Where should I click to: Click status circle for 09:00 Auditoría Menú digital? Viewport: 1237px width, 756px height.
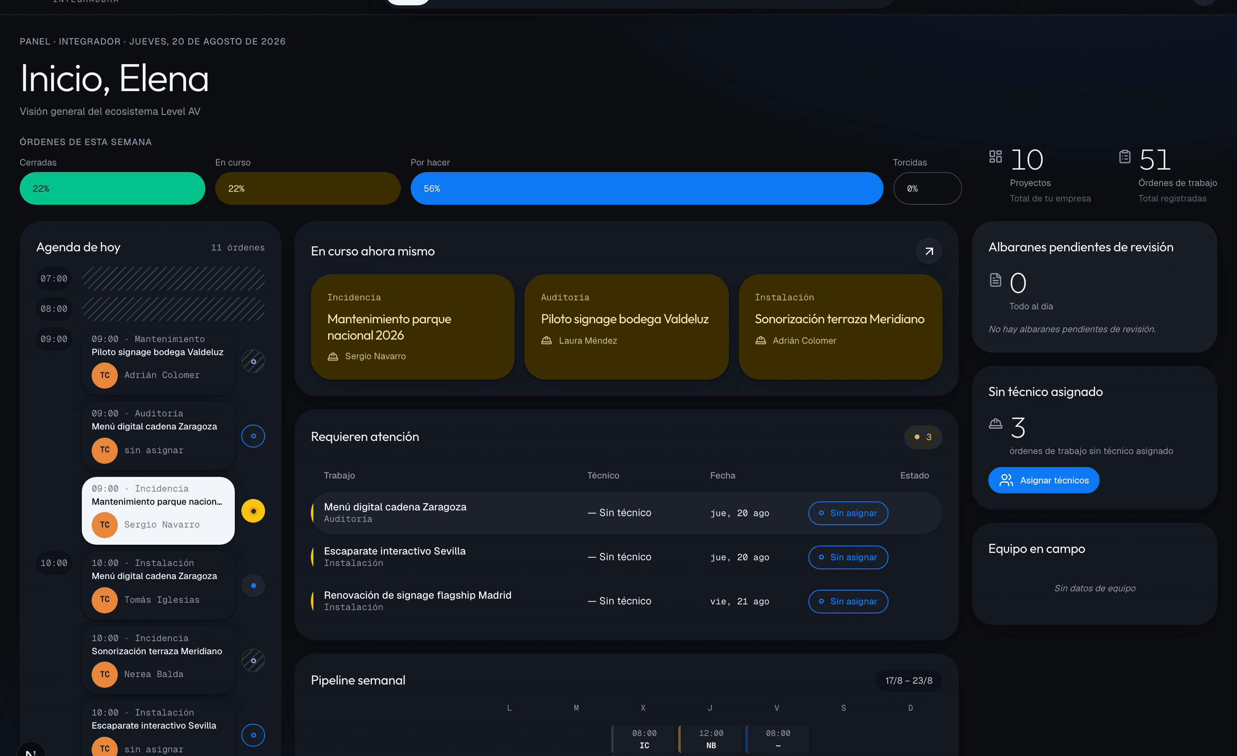click(x=253, y=436)
